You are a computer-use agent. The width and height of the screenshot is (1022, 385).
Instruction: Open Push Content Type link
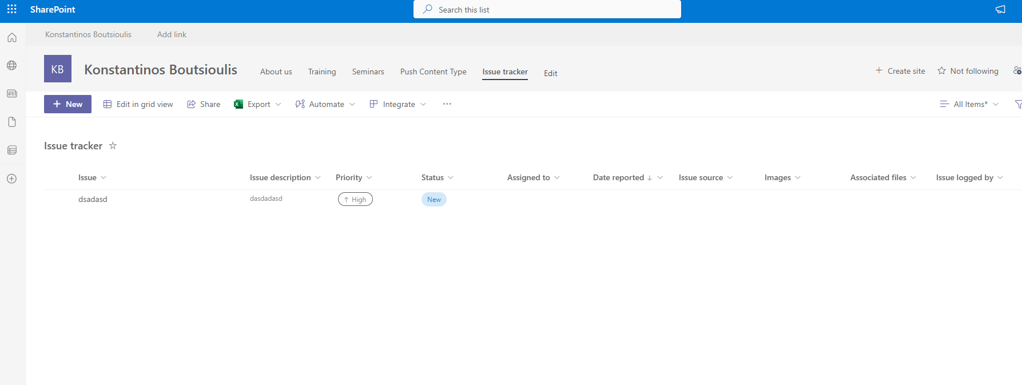[434, 72]
